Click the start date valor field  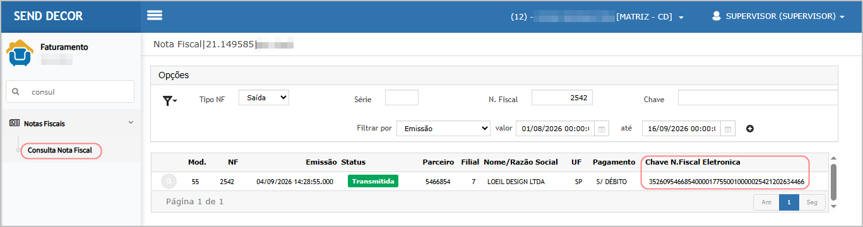[x=555, y=129]
